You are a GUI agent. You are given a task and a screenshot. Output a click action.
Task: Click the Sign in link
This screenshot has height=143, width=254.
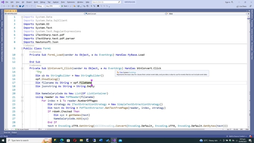[227, 2]
